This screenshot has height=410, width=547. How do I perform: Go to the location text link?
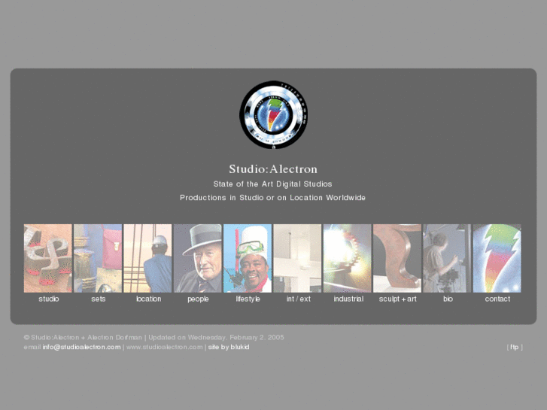point(149,299)
